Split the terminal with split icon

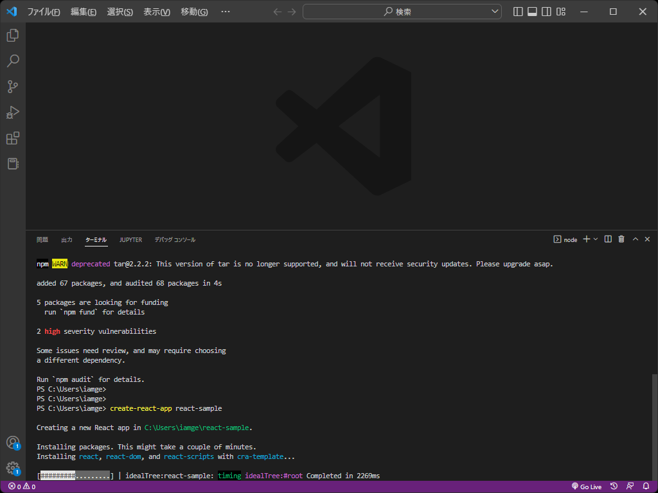[608, 239]
